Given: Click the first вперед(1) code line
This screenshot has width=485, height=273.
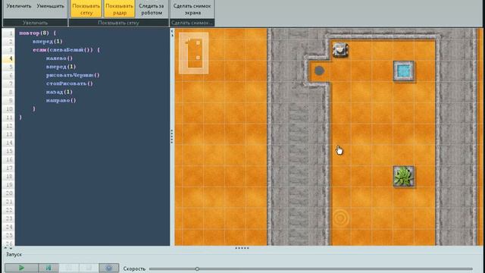Looking at the screenshot, I should [x=48, y=41].
